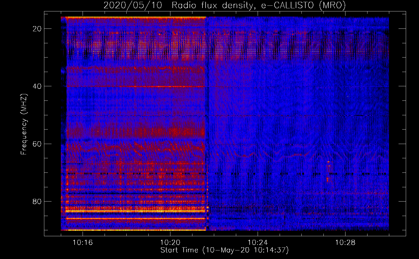419x259 pixels.
Task: Click the 40 frequency tick label
Action: pos(37,86)
